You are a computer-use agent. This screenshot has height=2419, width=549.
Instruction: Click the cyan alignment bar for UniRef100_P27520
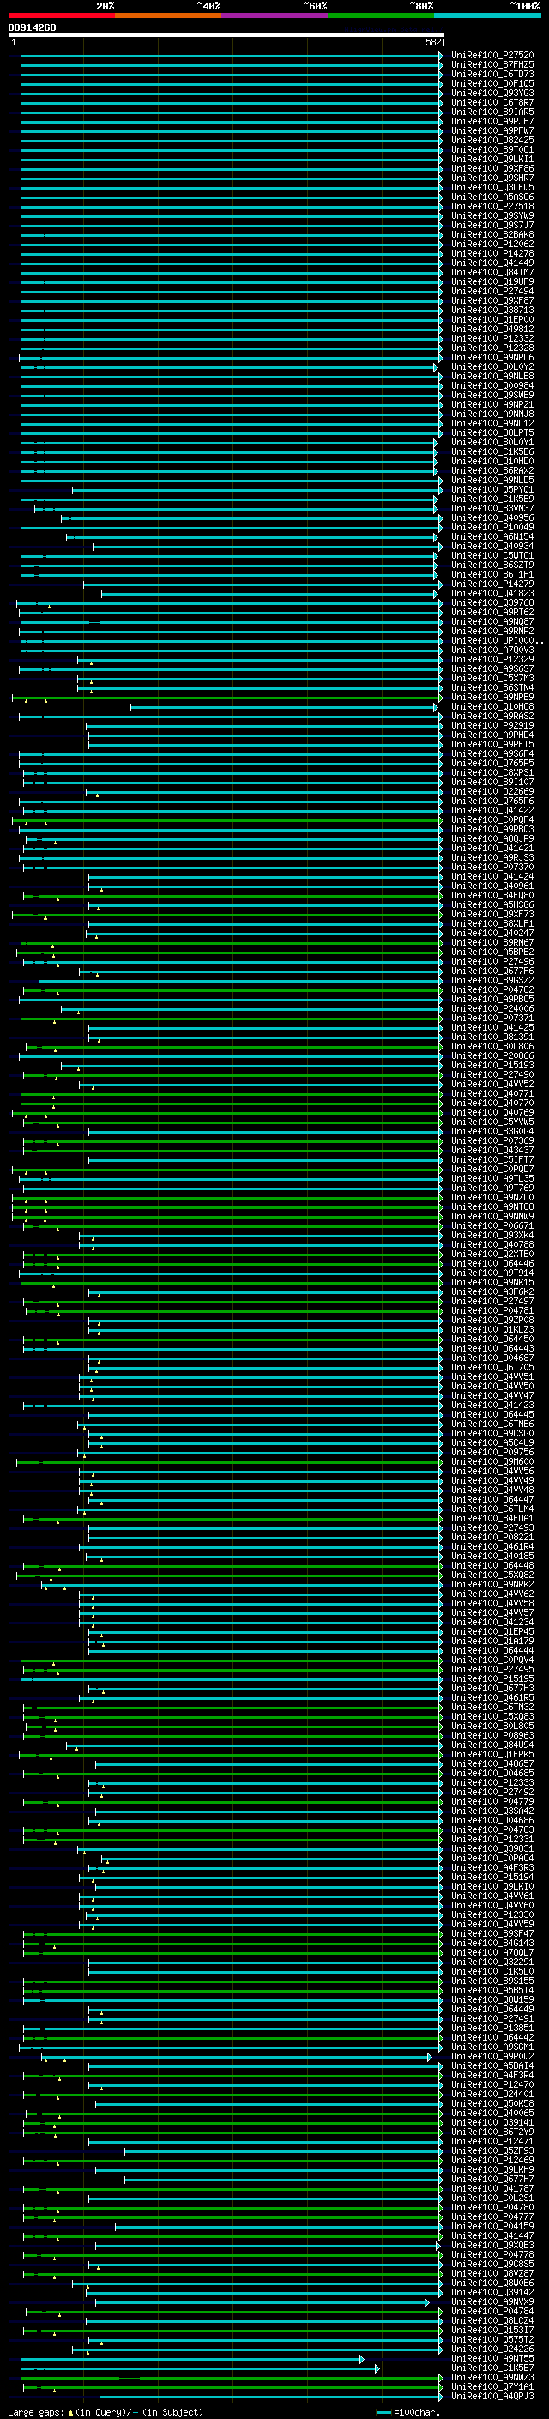click(230, 56)
